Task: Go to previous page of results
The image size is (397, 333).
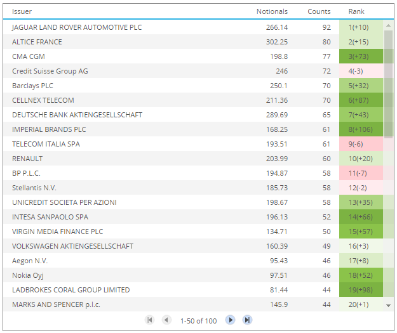Action: point(166,320)
